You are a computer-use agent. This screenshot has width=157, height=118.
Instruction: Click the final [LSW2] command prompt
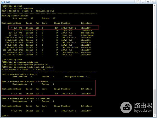click(x=5, y=115)
